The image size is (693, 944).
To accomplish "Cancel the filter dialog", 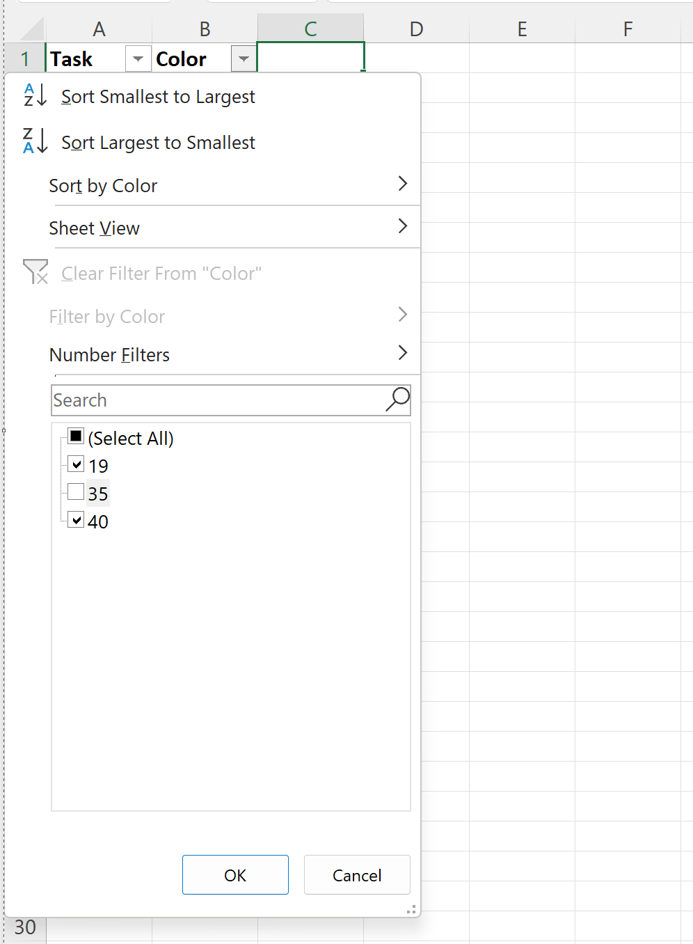I will point(357,875).
